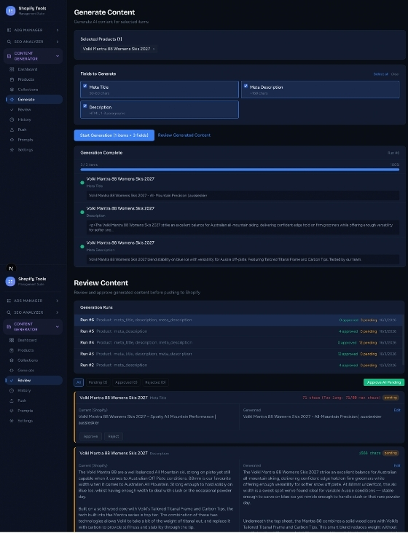The height and width of the screenshot is (533, 408).
Task: Select the Run #5 generation run row
Action: 238,331
